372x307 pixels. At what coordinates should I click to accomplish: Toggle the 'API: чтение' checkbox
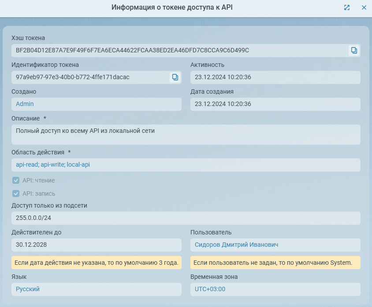(x=16, y=180)
